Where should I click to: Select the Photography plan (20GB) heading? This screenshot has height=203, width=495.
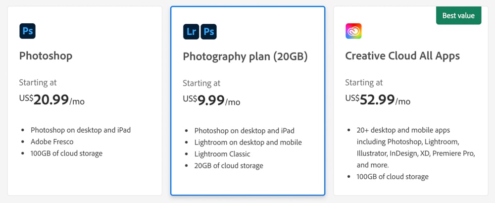tap(245, 56)
